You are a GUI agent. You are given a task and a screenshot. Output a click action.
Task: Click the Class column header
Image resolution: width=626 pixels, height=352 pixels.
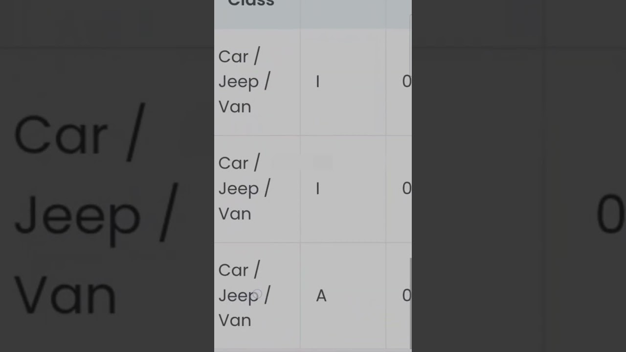point(251,4)
